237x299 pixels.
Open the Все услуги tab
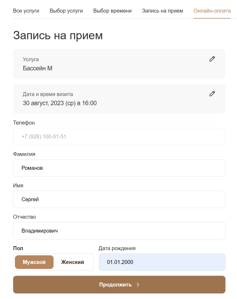[x=26, y=11]
